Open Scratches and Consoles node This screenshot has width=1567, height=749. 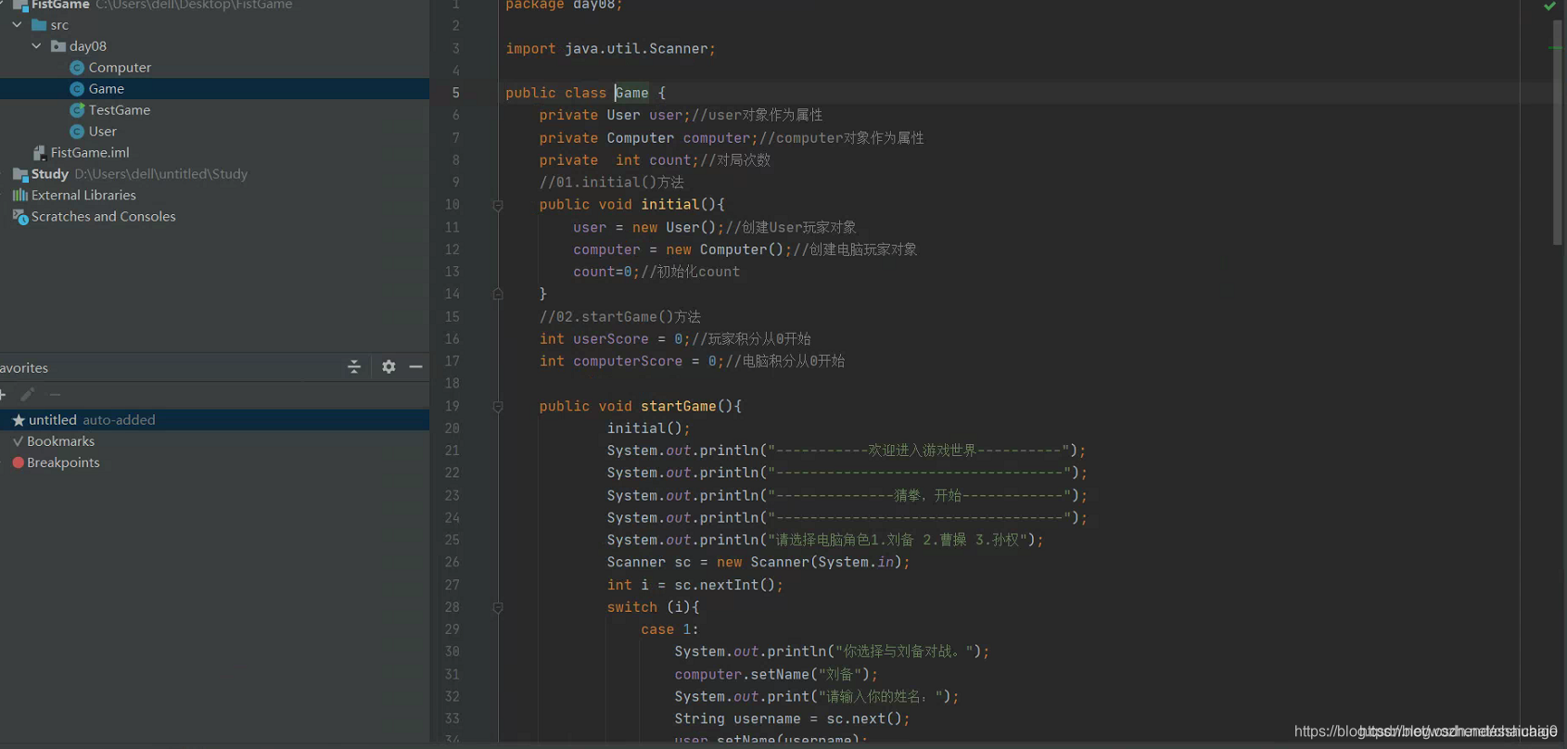[x=103, y=217]
